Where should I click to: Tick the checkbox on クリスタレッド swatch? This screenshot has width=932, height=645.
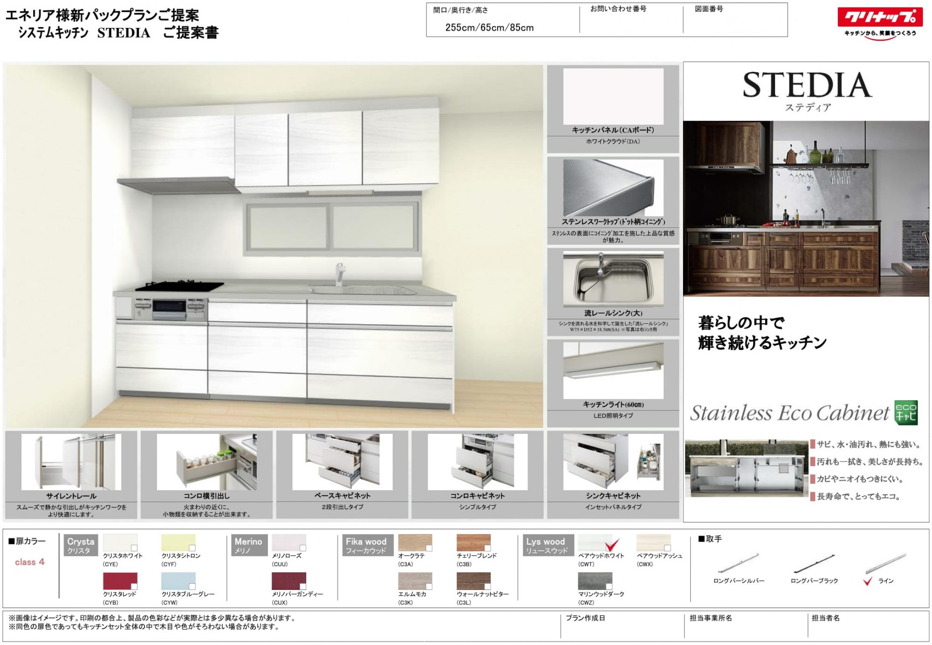pyautogui.click(x=134, y=586)
